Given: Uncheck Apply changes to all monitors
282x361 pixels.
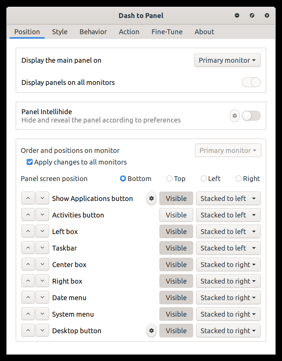Looking at the screenshot, I should (29, 162).
